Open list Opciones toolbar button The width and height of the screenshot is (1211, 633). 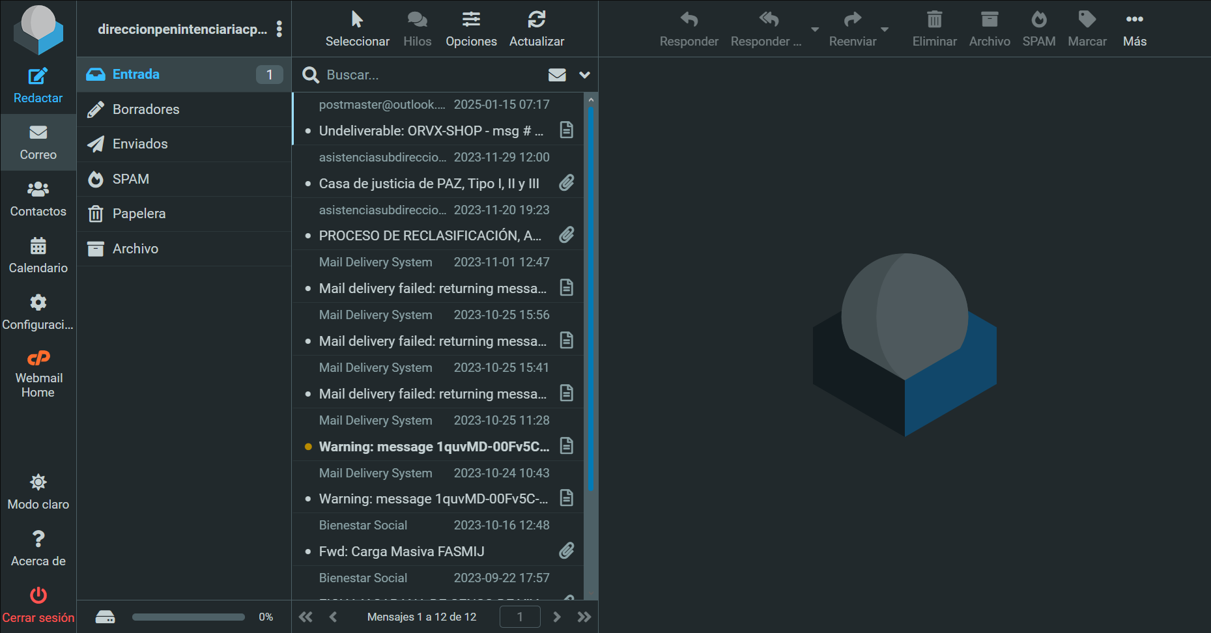[471, 29]
